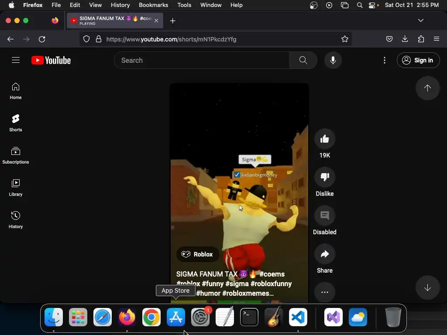Screen dimensions: 447x335
Task: Open Shorts in YouTube sidebar
Action: 16,123
